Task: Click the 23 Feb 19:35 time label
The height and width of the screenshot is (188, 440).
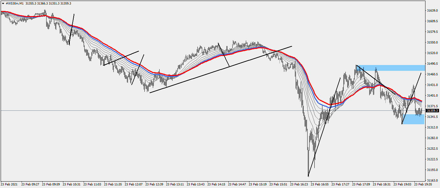Action: [x=423, y=185]
